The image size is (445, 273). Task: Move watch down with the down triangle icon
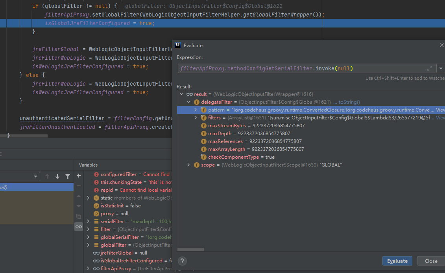tap(79, 206)
